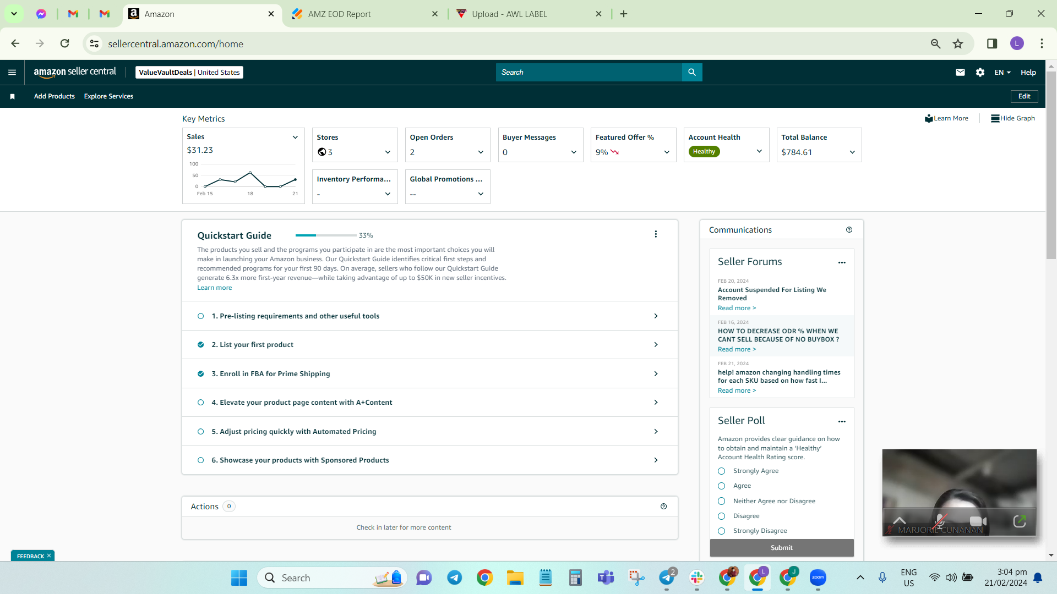Click the search magnifier button

click(x=692, y=72)
